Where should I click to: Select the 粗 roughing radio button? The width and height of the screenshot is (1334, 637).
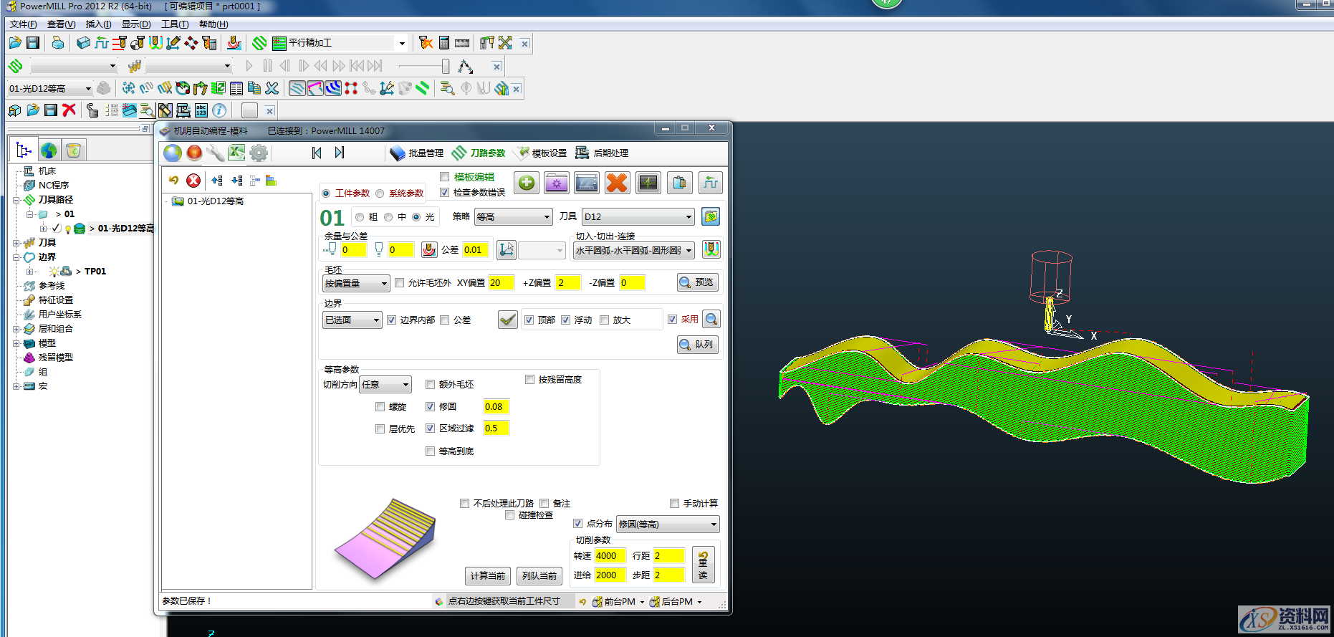(x=360, y=217)
